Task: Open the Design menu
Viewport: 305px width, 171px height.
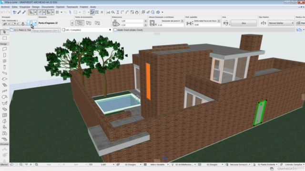Action: pos(36,7)
